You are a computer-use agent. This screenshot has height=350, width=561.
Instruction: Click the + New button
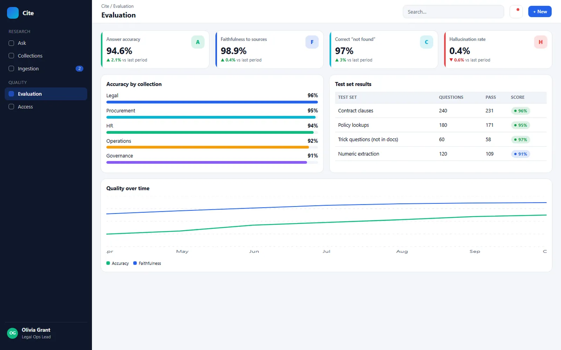point(540,12)
